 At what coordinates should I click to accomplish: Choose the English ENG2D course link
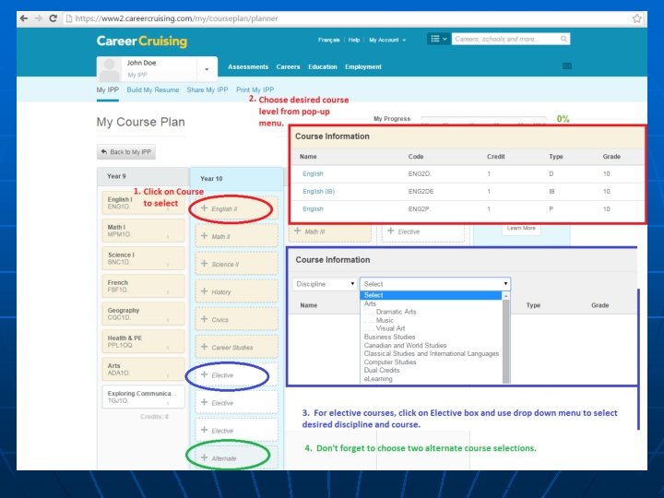tap(313, 174)
